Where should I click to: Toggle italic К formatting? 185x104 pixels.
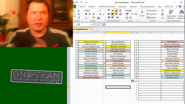90,14
